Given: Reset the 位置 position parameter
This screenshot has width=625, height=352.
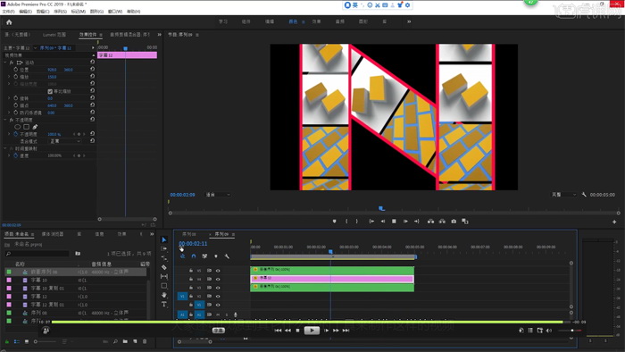Looking at the screenshot, I should [92, 69].
